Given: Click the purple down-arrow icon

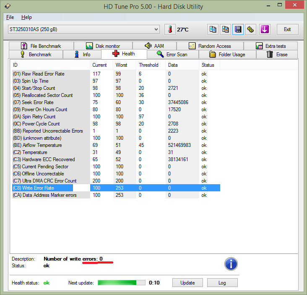Looking at the screenshot, I should [x=265, y=29].
